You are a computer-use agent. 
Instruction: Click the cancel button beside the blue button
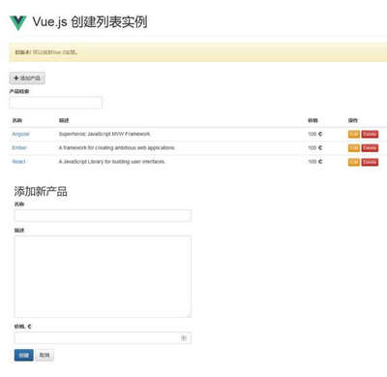(45, 355)
